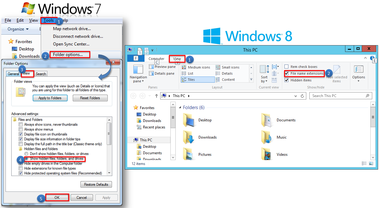Switch to the View tab in Folder Options

point(27,73)
